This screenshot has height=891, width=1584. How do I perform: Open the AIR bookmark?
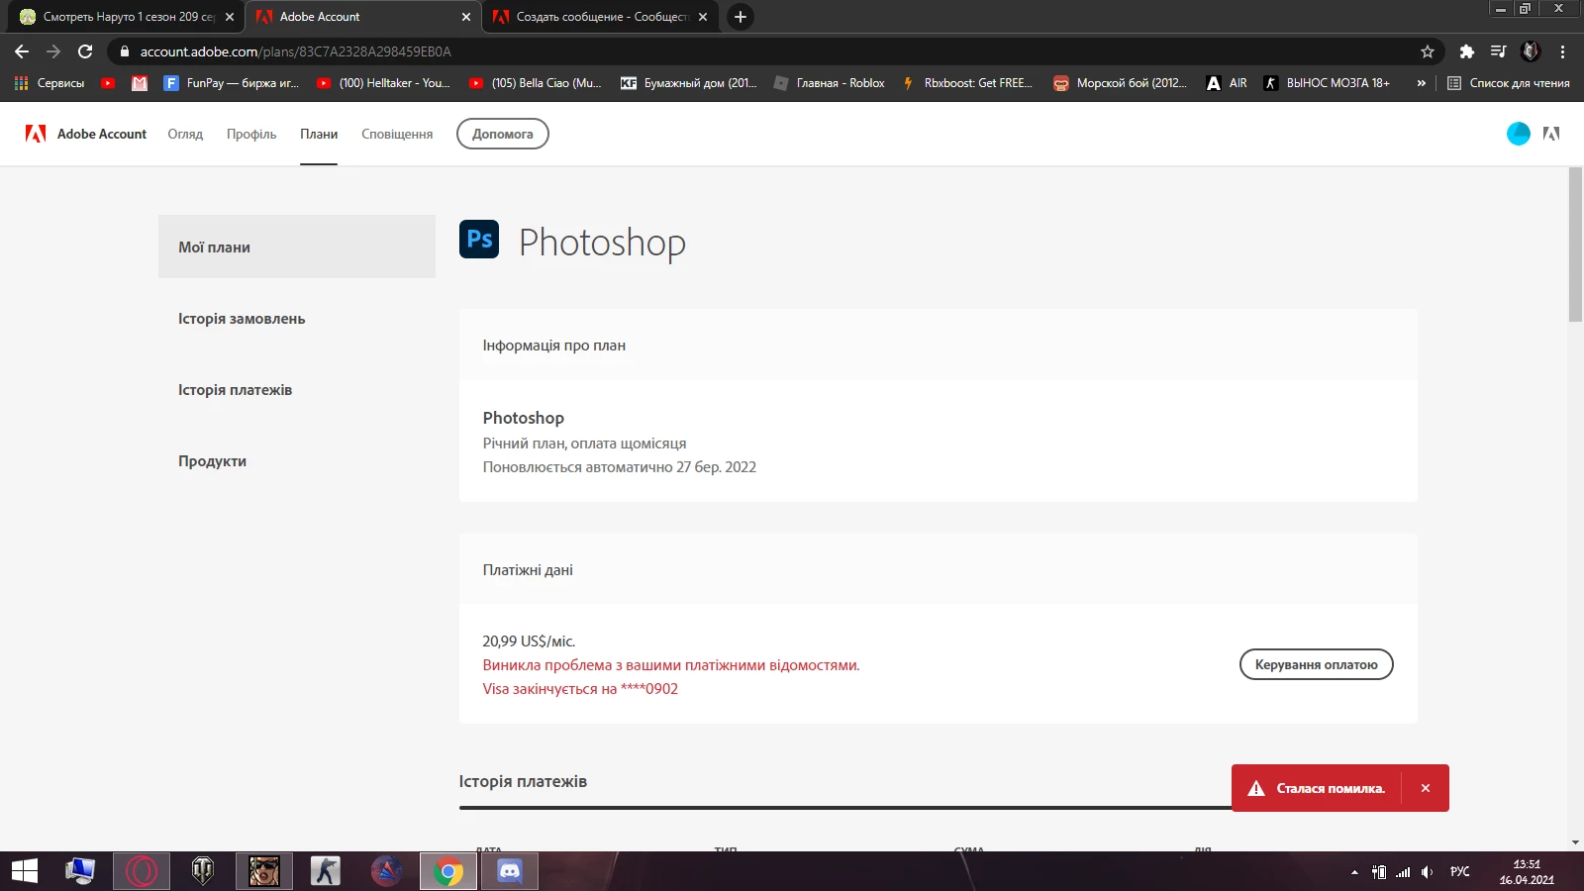tap(1227, 83)
